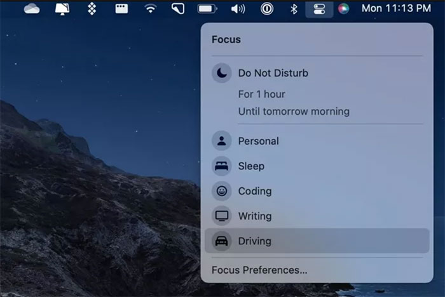Click the cloud icon in the menu bar
The width and height of the screenshot is (445, 297).
(x=32, y=9)
